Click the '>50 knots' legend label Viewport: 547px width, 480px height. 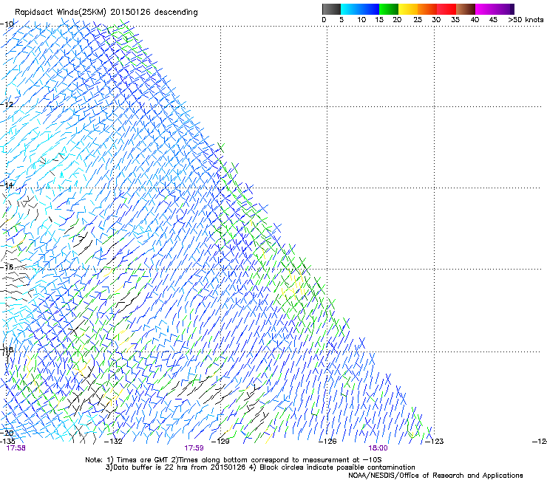(526, 20)
